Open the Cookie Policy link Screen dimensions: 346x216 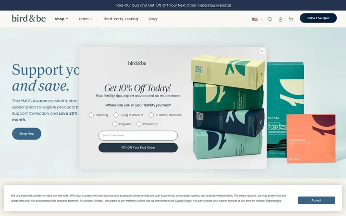183,201
